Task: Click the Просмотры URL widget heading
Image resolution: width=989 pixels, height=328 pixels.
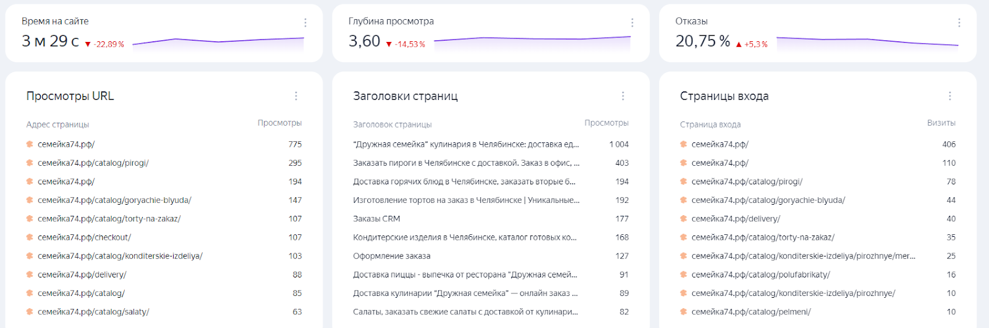Action: pos(70,96)
